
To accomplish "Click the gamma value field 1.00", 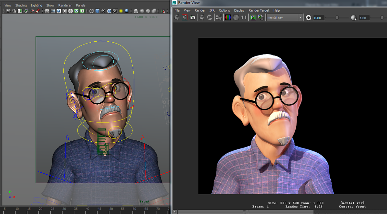I will pyautogui.click(x=364, y=18).
